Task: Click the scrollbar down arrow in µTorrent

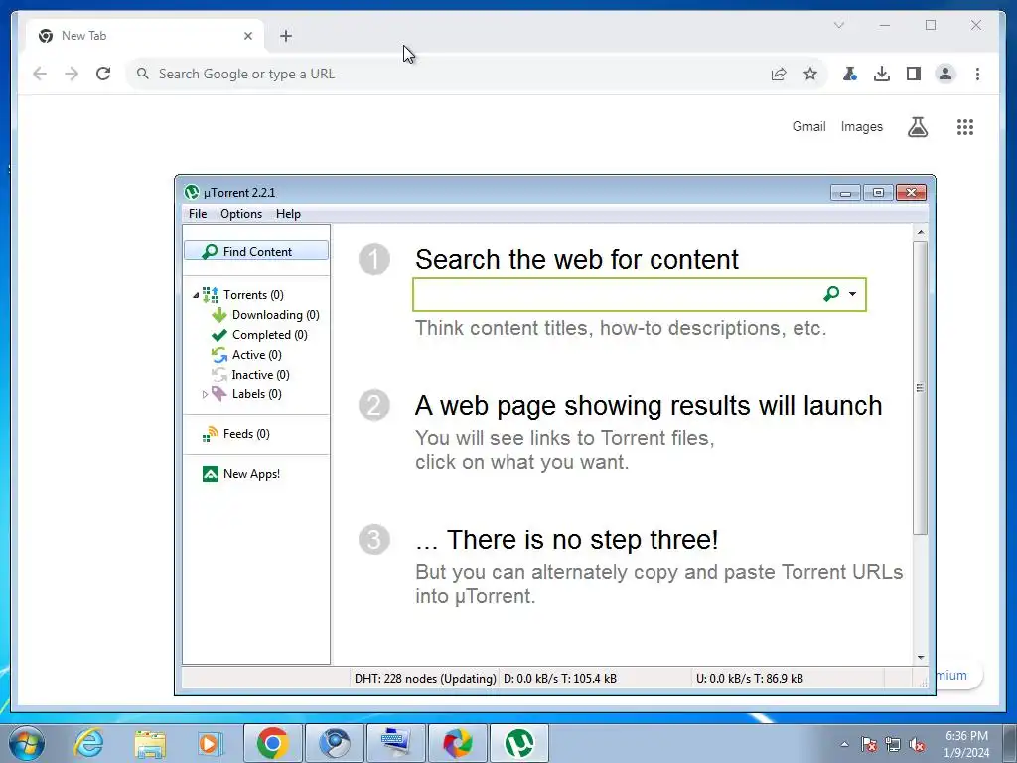Action: tap(921, 658)
